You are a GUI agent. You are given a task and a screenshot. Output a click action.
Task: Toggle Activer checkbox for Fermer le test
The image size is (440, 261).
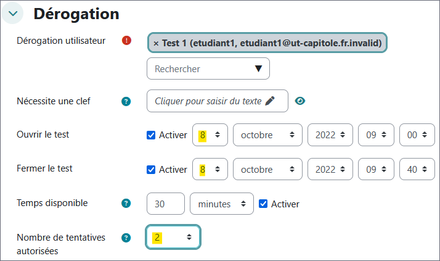coord(151,169)
